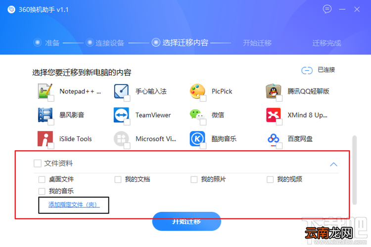
Task: Click the blue 开始迁移 button
Action: (186, 221)
